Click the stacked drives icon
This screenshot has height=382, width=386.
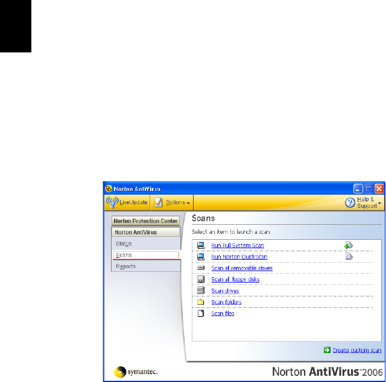click(201, 290)
